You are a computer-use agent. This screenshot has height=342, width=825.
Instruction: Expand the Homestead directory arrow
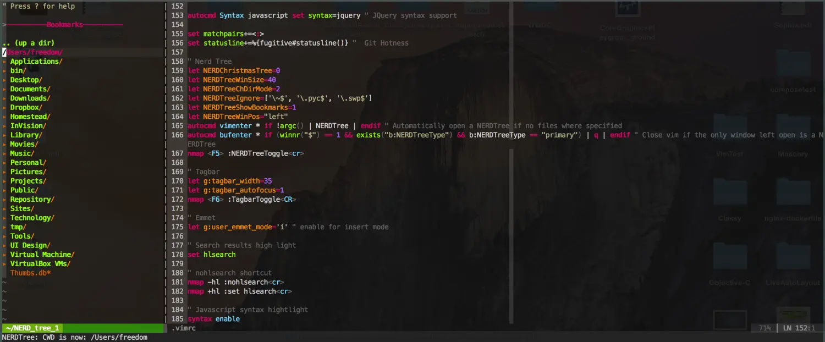click(4, 117)
